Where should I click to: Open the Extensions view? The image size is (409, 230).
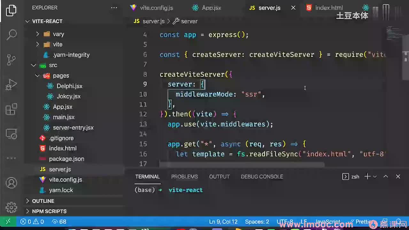(x=11, y=110)
